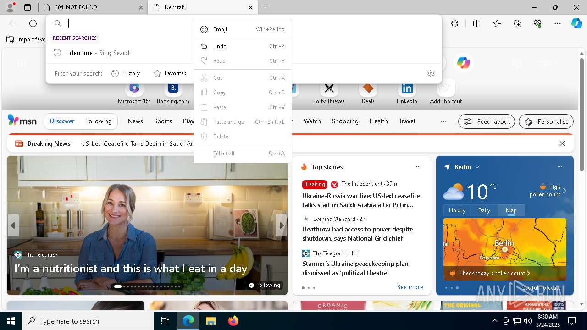The image size is (587, 330).
Task: Open Settings and more ellipsis menu
Action: 558,23
